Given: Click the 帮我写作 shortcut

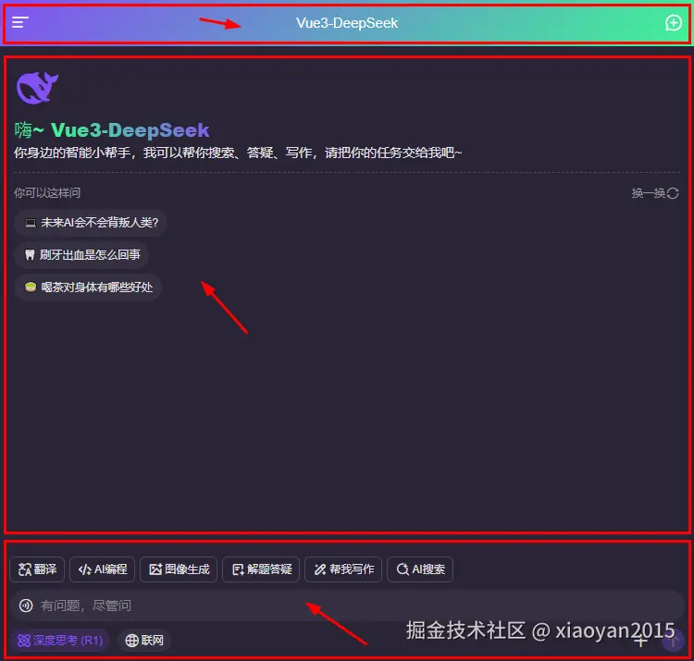Looking at the screenshot, I should click(343, 569).
